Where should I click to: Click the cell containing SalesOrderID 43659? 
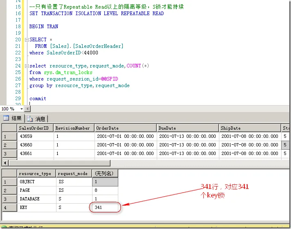35,137
